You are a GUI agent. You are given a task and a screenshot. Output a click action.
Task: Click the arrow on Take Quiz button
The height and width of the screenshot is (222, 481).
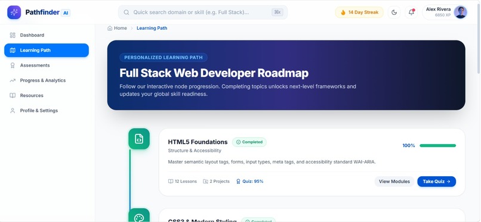pos(449,182)
